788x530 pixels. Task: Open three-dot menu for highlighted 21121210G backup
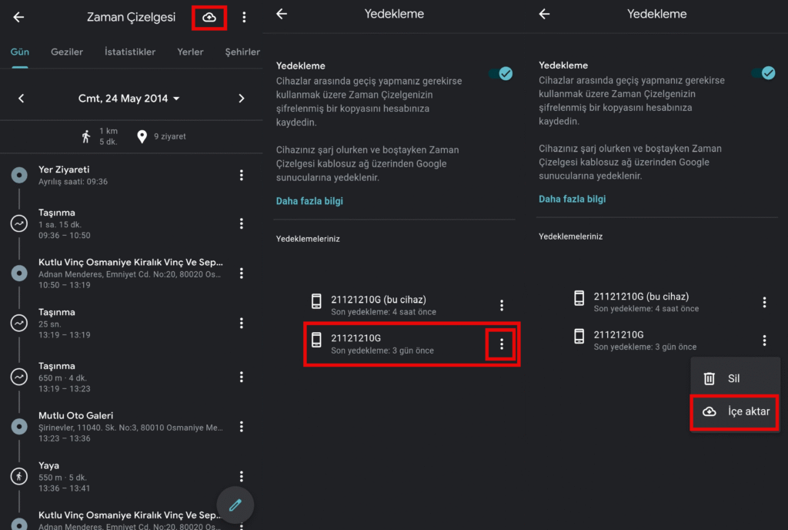click(502, 344)
